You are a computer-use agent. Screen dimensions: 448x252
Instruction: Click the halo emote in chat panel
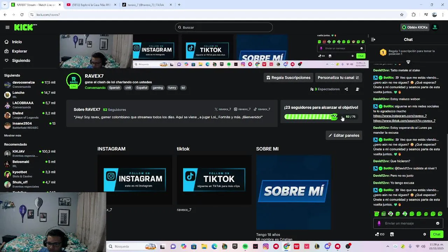click(x=377, y=213)
